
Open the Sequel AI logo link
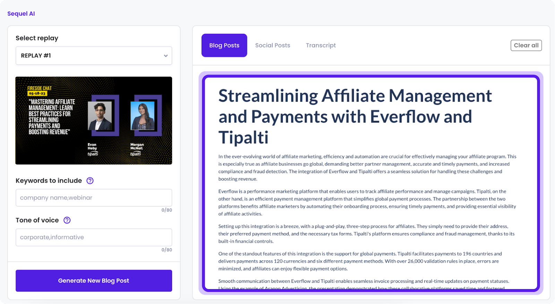(x=21, y=14)
